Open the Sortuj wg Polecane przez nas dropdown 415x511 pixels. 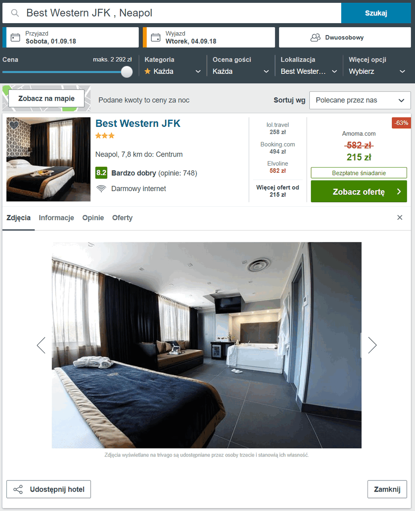tap(360, 100)
